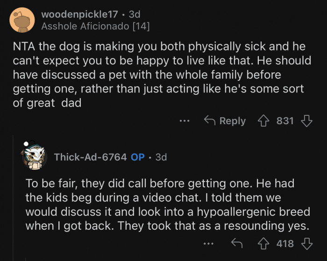Open Thick-Ad-6764 username profile link

[x=90, y=157]
